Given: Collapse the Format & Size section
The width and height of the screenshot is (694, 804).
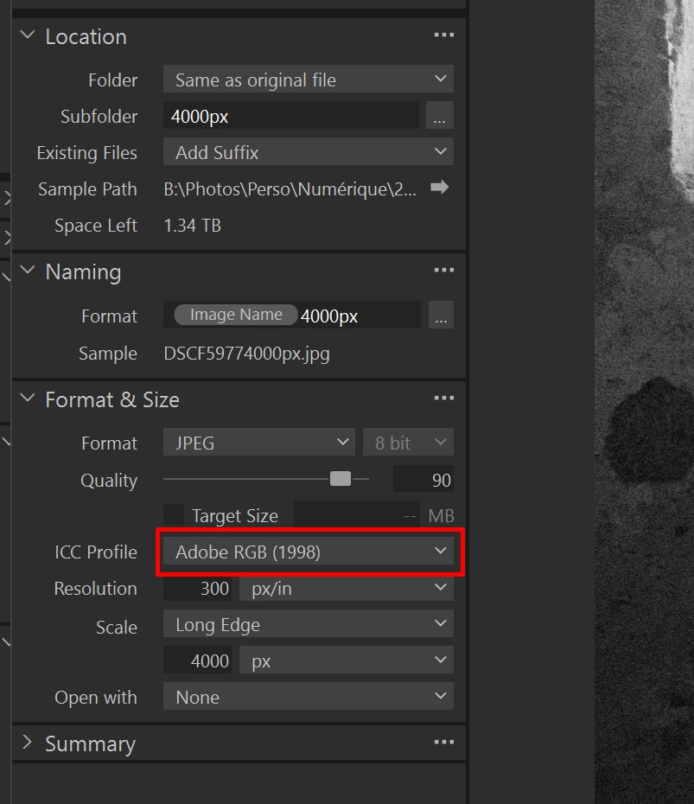Looking at the screenshot, I should tap(28, 398).
